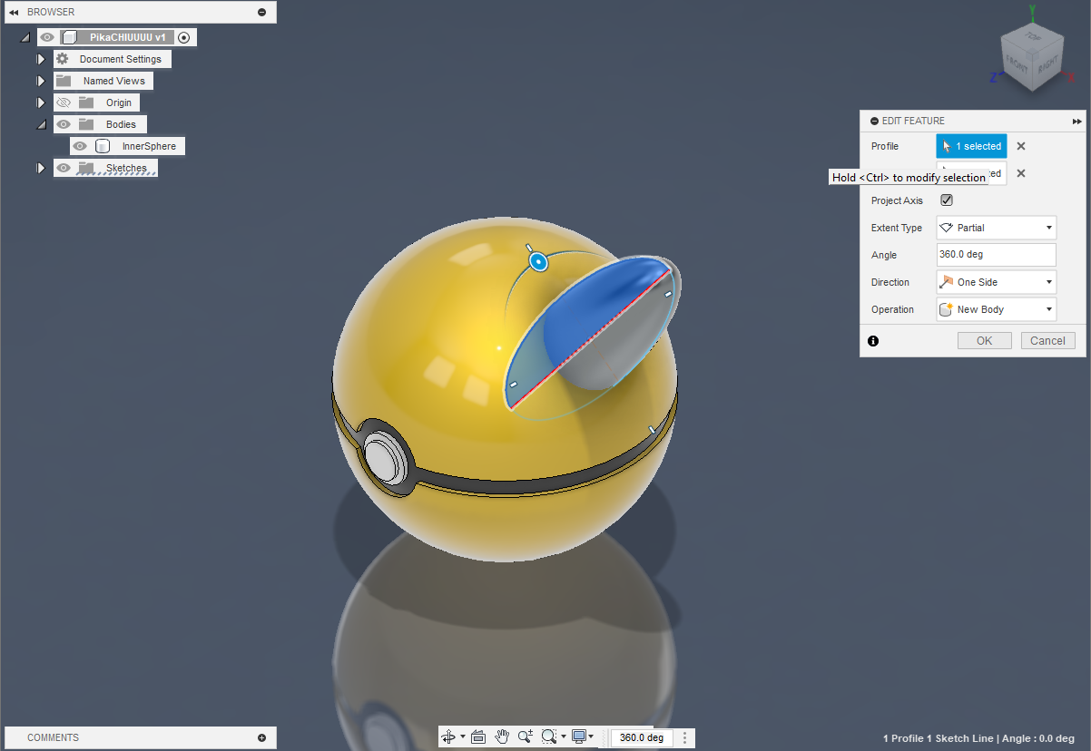This screenshot has width=1091, height=751.
Task: Select the Named Views tree item
Action: click(x=103, y=81)
